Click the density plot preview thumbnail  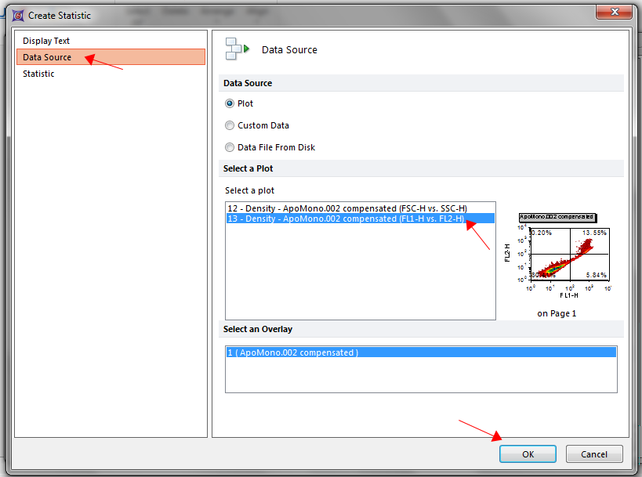coord(557,255)
